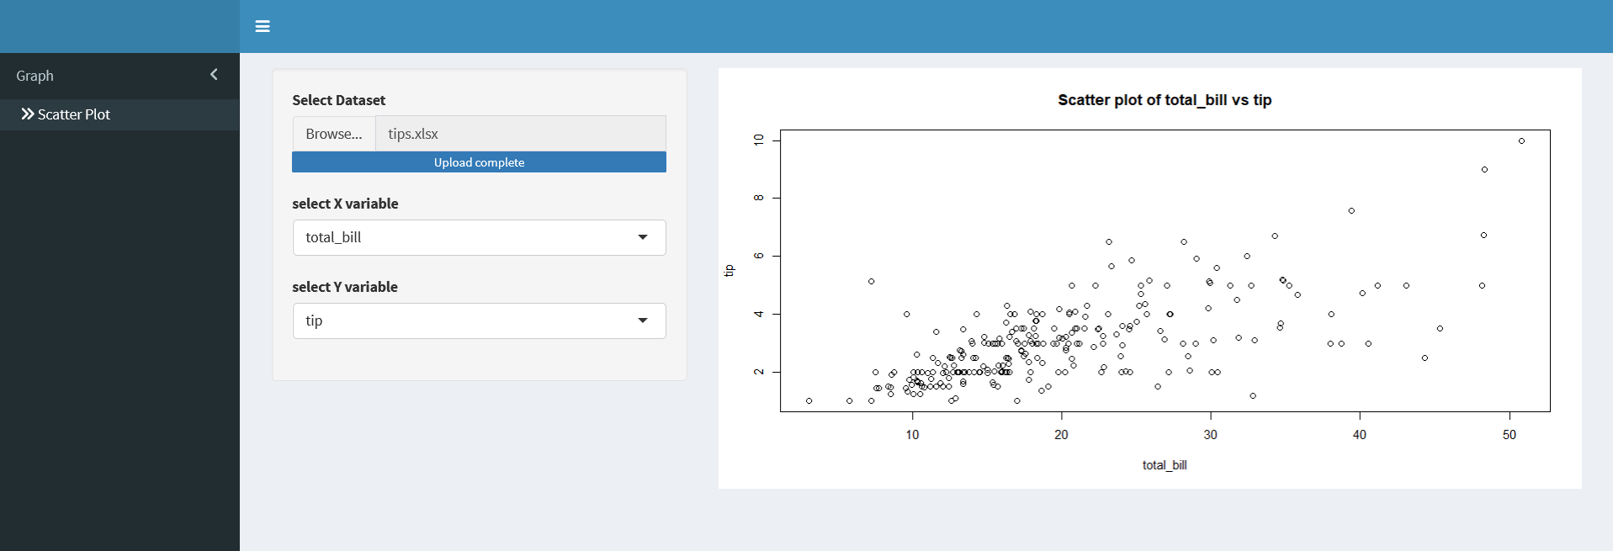Click the Select Dataset label
This screenshot has height=551, width=1613.
(338, 100)
